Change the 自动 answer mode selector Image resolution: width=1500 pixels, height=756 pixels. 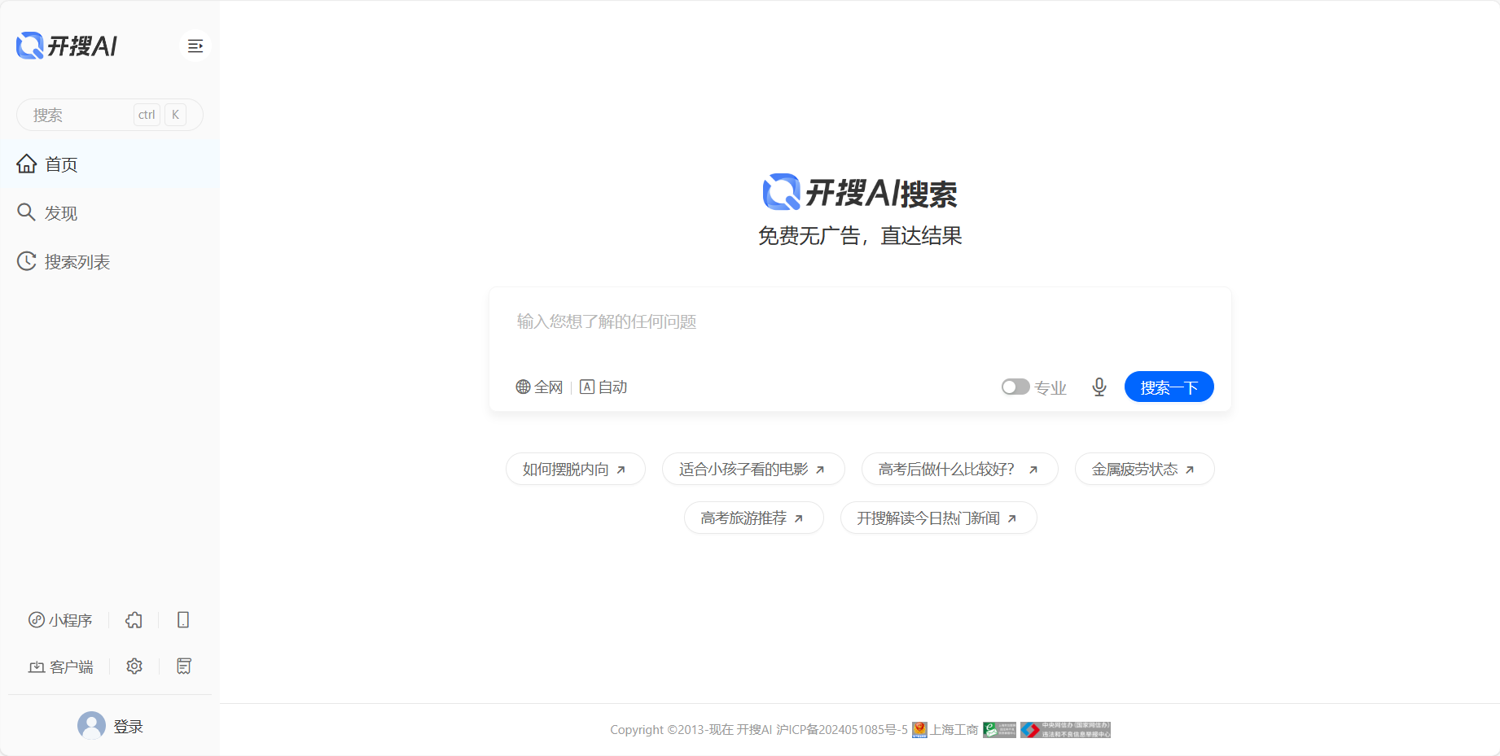click(x=603, y=387)
